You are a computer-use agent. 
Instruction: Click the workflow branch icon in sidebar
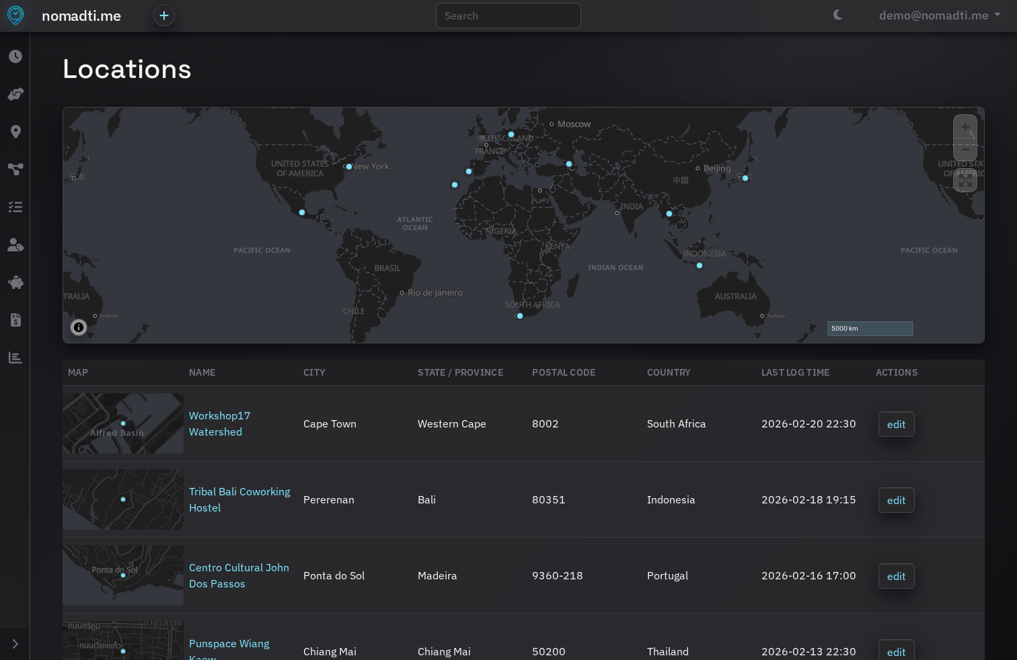(15, 169)
